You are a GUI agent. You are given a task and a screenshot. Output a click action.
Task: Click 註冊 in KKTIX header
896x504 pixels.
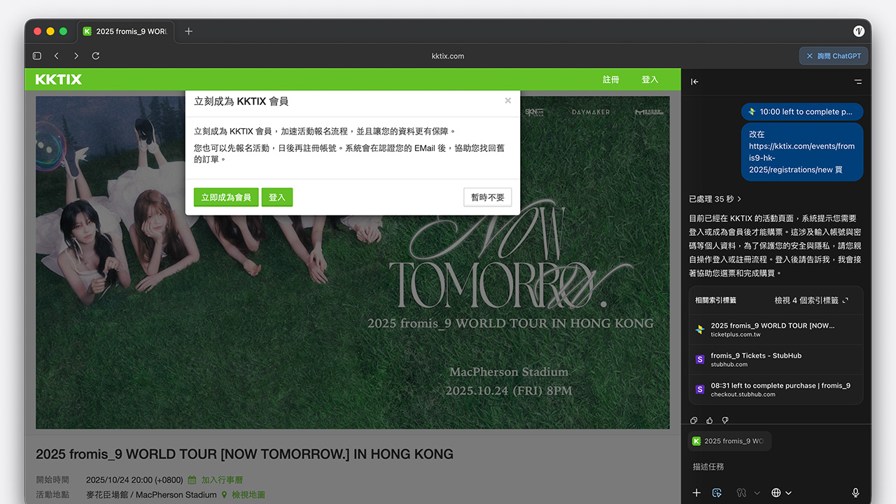[611, 80]
